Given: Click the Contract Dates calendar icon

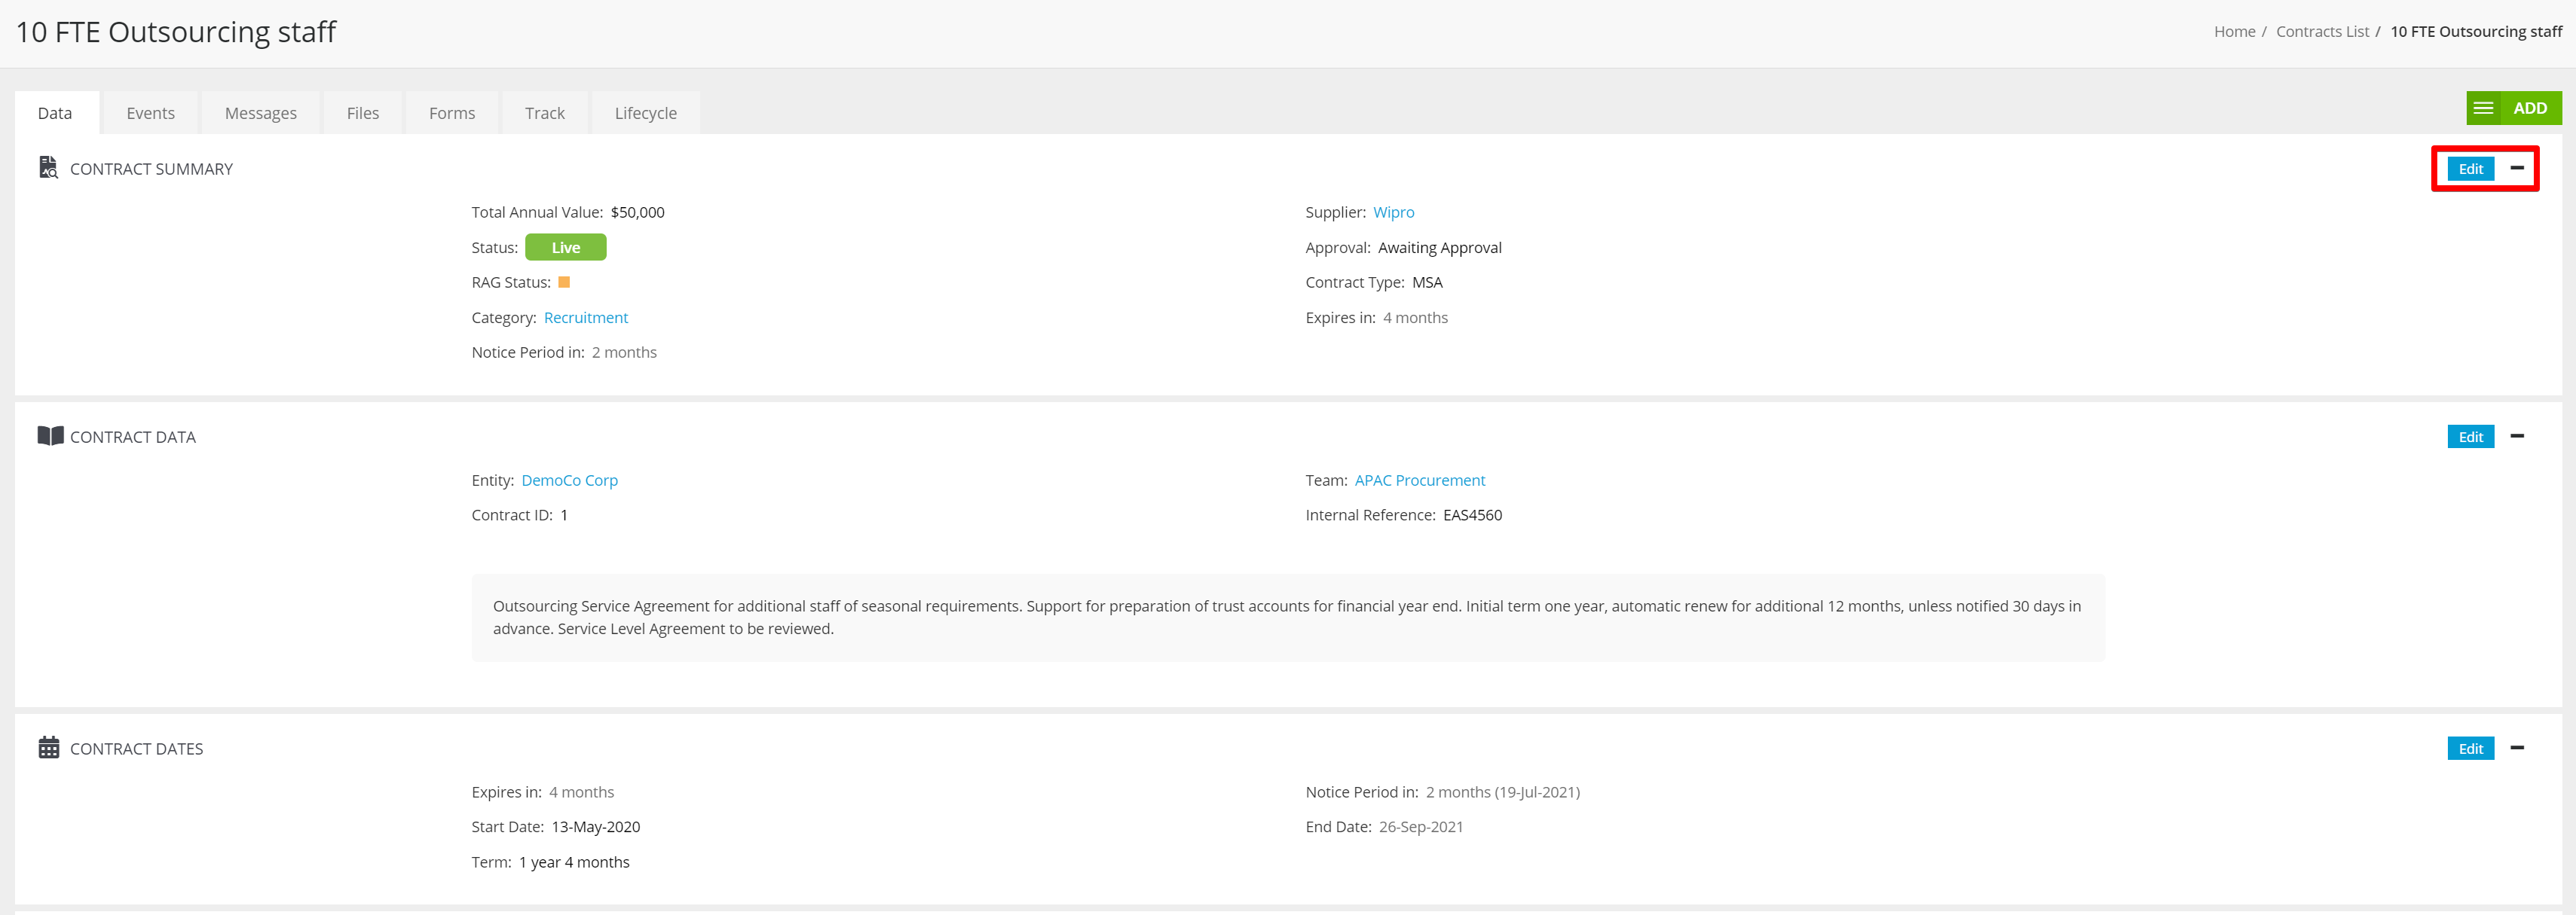Looking at the screenshot, I should click(49, 747).
